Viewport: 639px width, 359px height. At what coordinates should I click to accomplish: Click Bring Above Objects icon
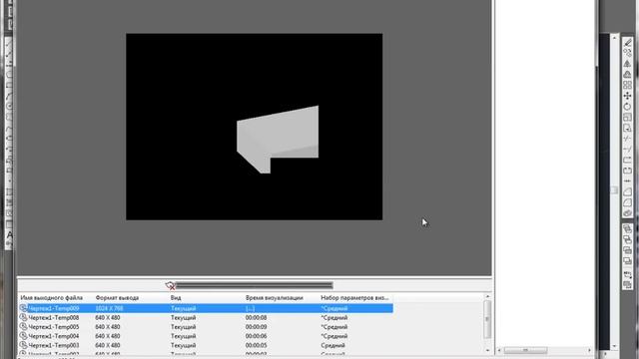click(628, 250)
